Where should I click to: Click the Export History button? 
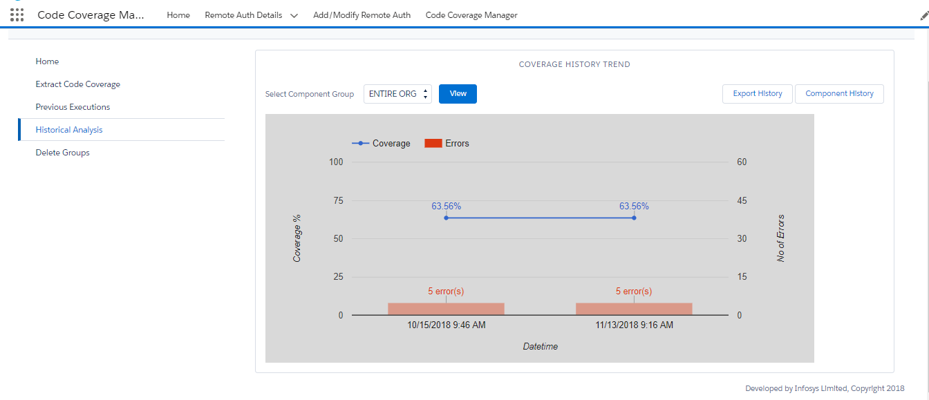pyautogui.click(x=757, y=93)
